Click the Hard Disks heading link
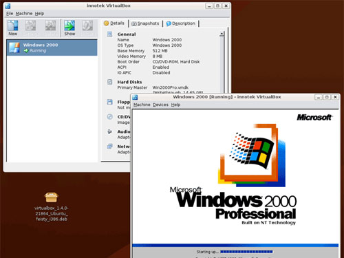The image size is (344, 258). pyautogui.click(x=129, y=82)
